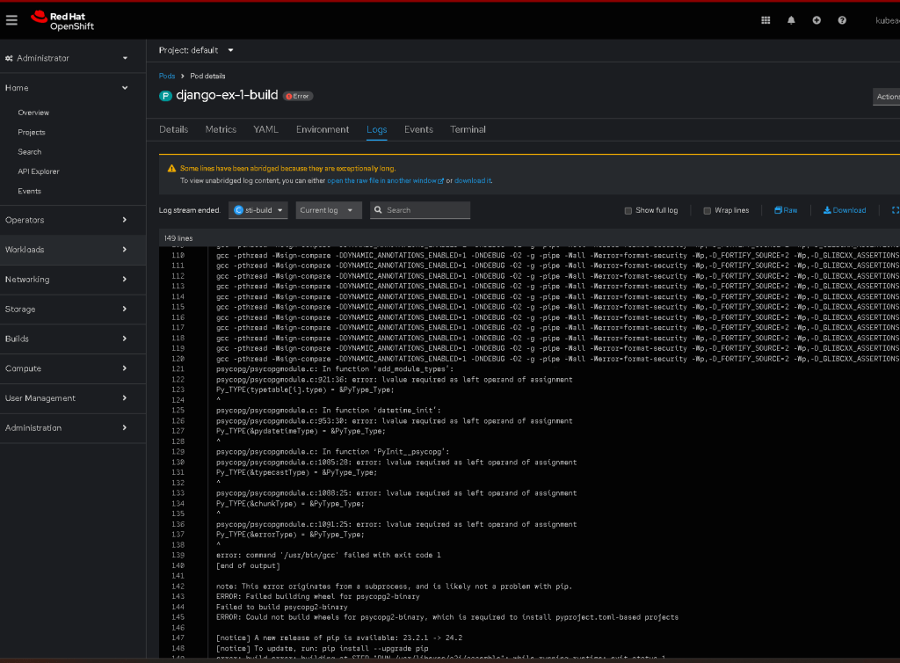Go to Projects in sidebar
Viewport: 900px width, 663px height.
pos(32,132)
